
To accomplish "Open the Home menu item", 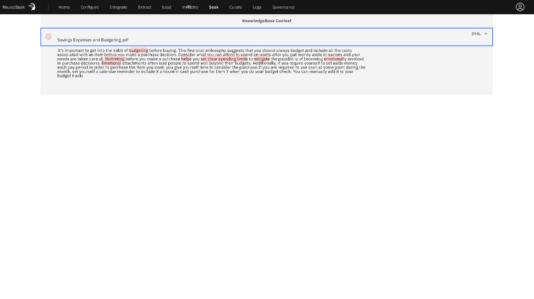I will [x=64, y=7].
